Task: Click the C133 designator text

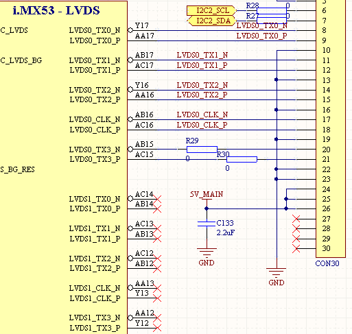Action: [225, 223]
